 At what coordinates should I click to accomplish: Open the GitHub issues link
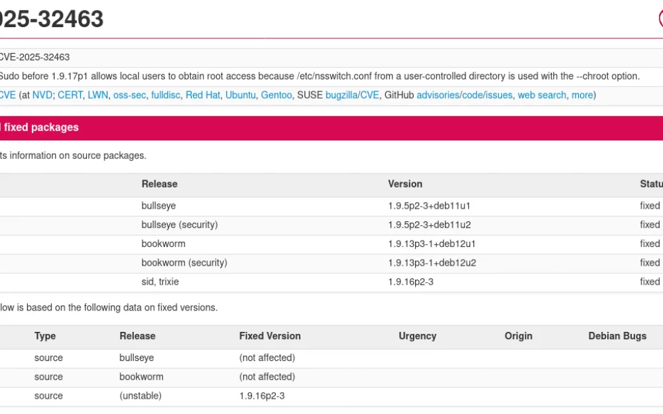(499, 95)
